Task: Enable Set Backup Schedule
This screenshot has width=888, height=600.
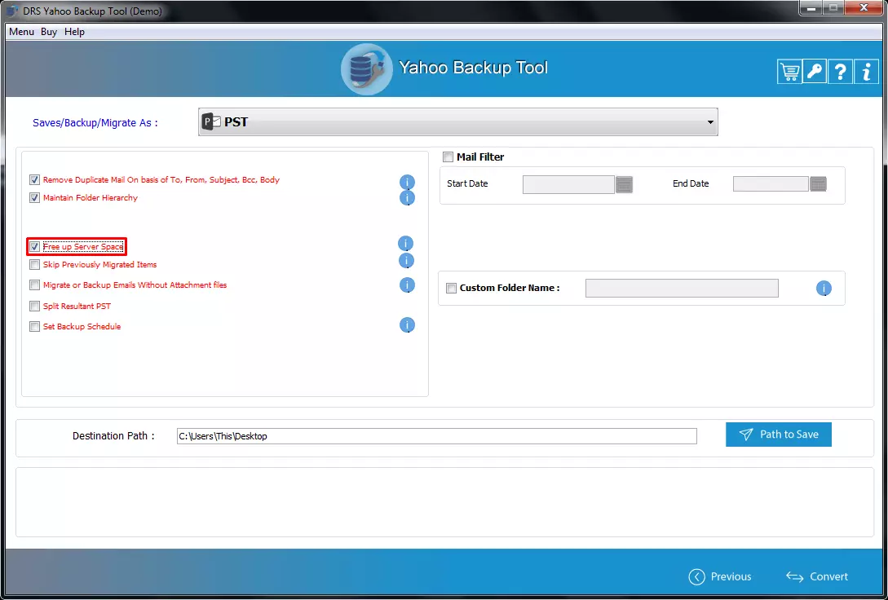Action: point(34,327)
